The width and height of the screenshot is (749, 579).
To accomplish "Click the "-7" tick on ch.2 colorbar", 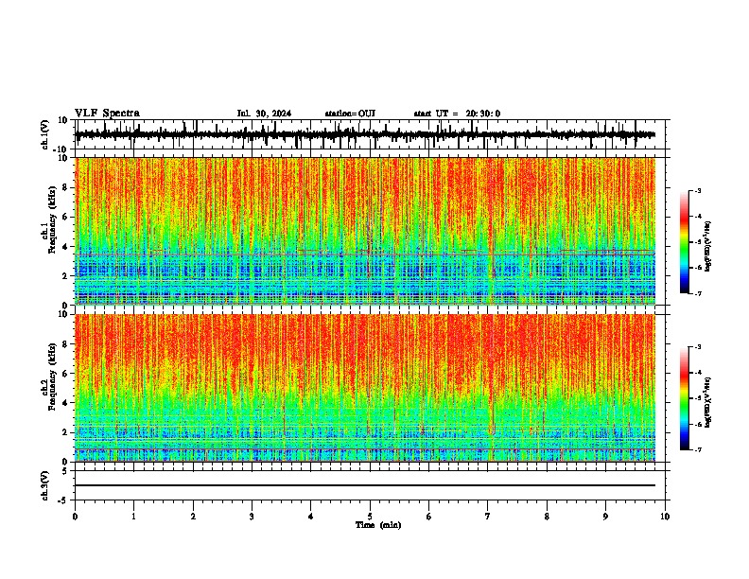I will (x=697, y=449).
